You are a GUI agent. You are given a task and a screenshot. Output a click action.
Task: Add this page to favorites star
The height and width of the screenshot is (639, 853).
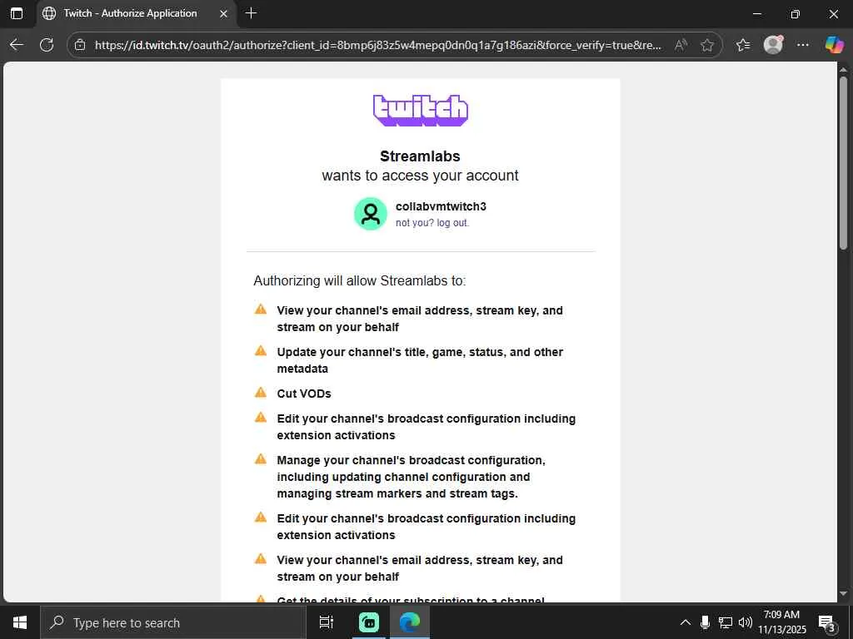[707, 45]
